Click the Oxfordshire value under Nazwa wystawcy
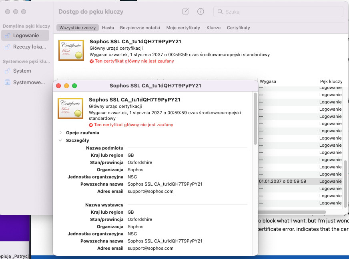 140,220
